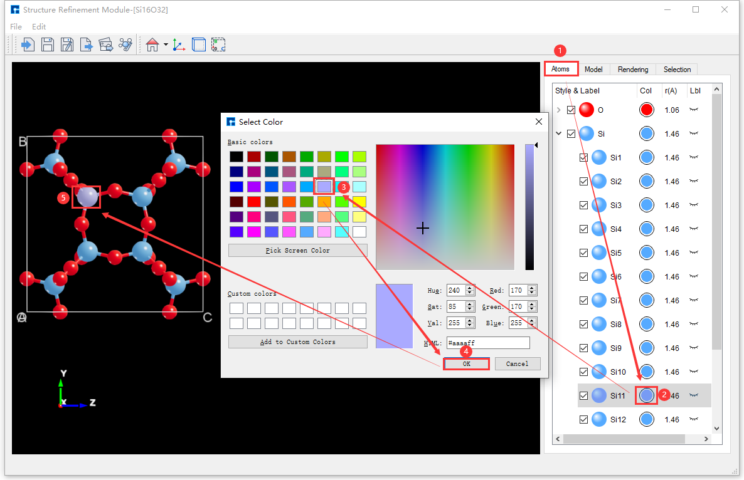Screen dimensions: 744x480
Task: Click the Pick Screen Color button
Action: pos(297,250)
